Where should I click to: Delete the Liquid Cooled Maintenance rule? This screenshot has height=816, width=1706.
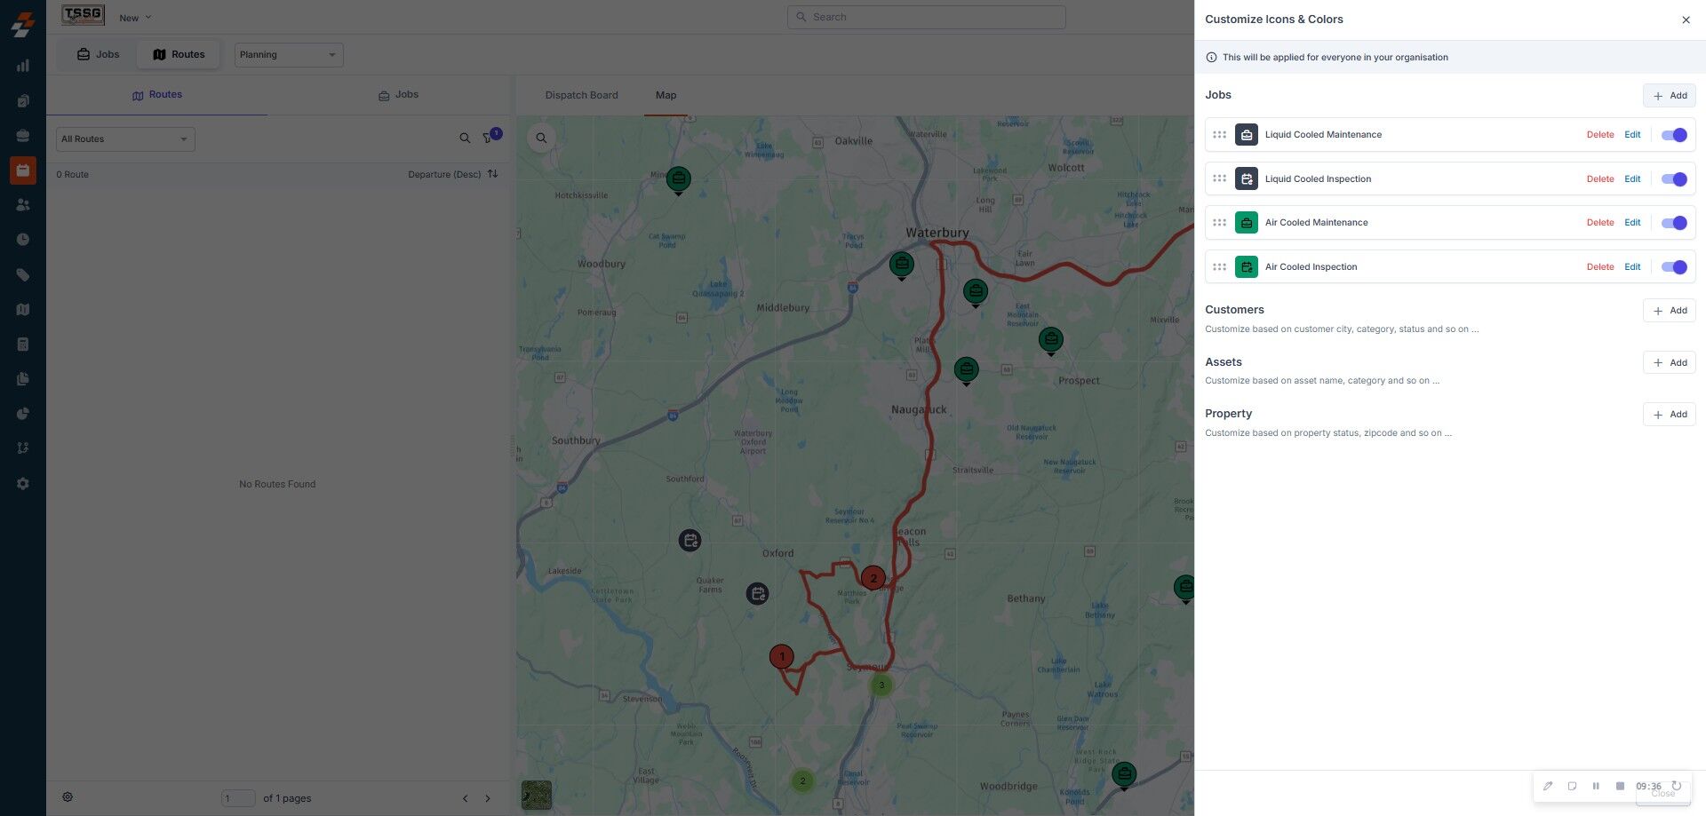click(1600, 135)
